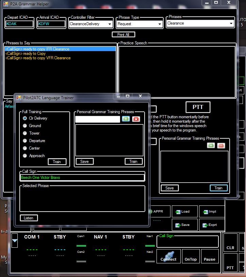Click the Call Sign field Beech One Victor Bravo
246x277 pixels.
point(82,178)
